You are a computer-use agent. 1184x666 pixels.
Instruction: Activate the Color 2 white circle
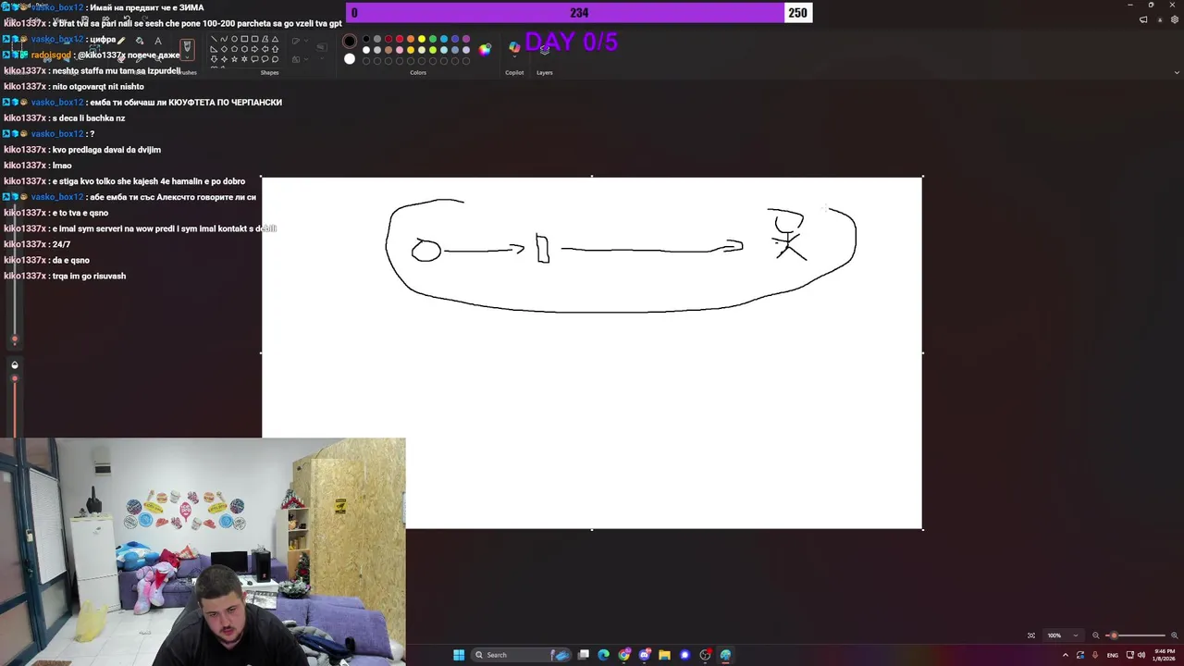[350, 59]
